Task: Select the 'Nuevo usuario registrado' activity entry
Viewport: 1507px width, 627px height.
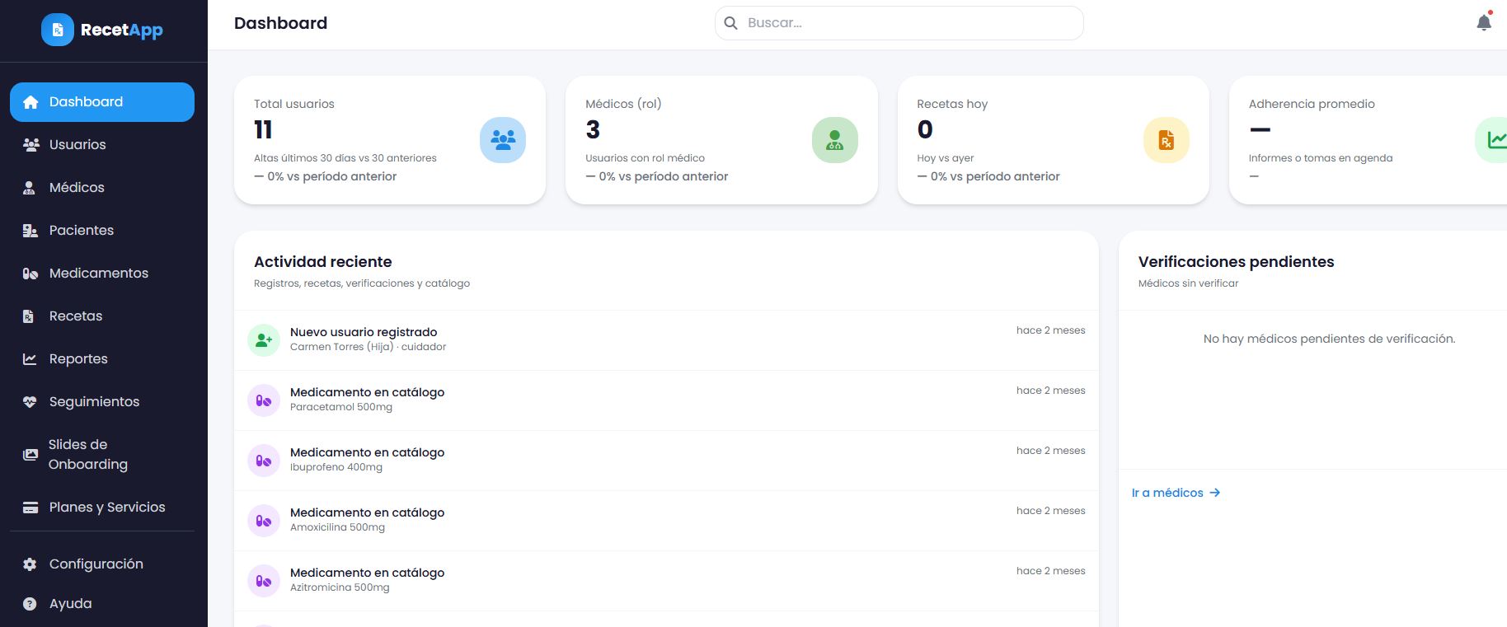Action: [666, 340]
